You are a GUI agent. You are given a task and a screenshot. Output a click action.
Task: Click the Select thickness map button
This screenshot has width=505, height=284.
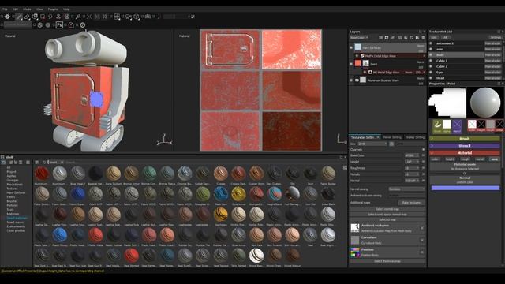pyautogui.click(x=387, y=261)
